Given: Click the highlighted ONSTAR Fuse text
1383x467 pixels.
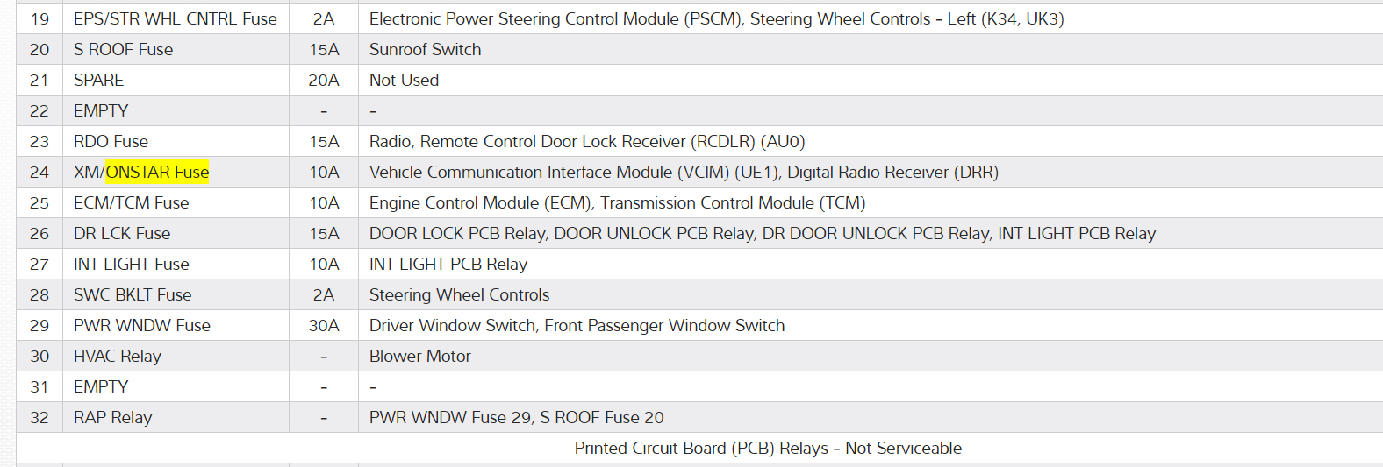Looking at the screenshot, I should (157, 172).
